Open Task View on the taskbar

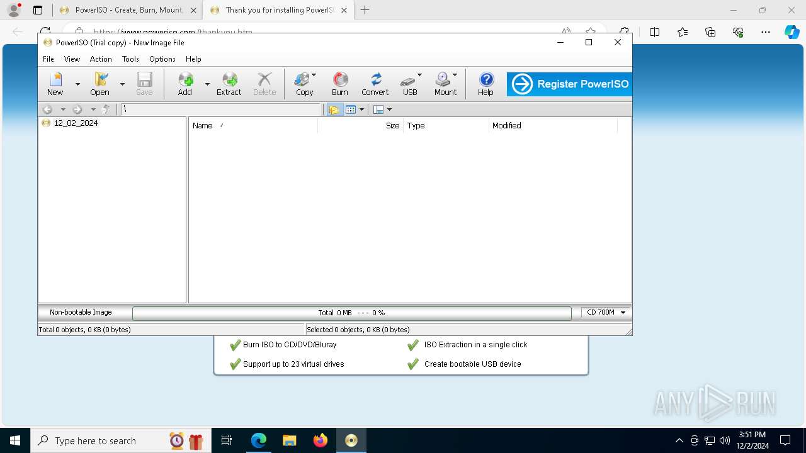point(227,440)
